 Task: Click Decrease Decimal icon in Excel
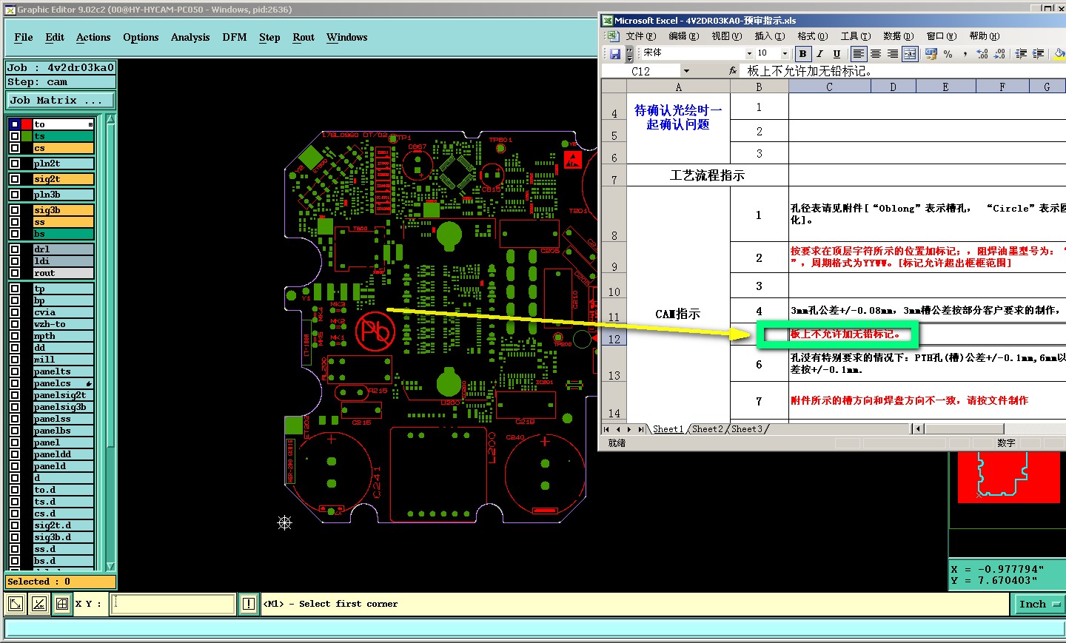pyautogui.click(x=999, y=53)
